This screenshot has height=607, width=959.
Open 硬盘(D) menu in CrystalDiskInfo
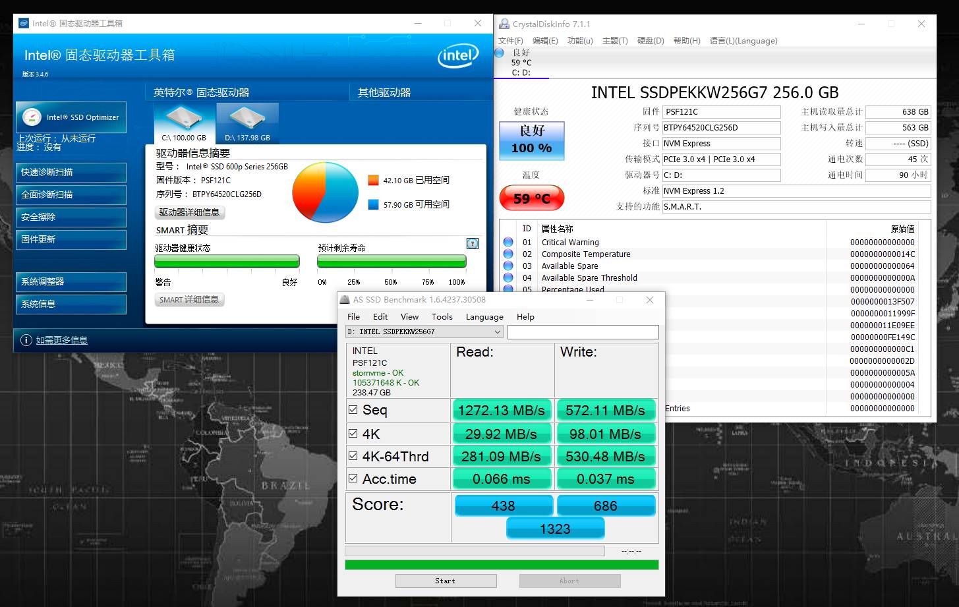[651, 41]
